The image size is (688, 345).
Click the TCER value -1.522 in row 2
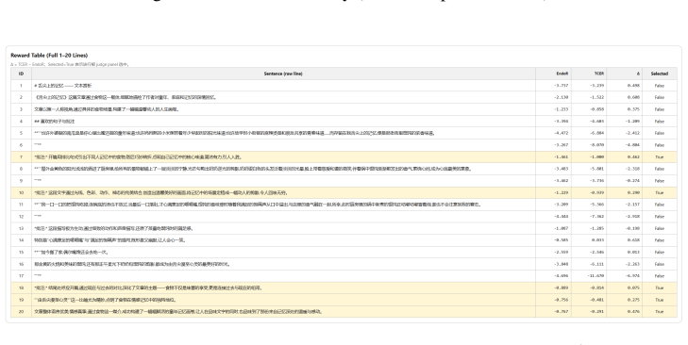point(596,97)
